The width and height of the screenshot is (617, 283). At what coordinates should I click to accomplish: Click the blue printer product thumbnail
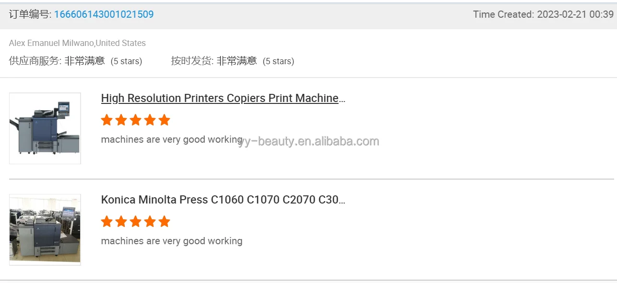pyautogui.click(x=45, y=128)
